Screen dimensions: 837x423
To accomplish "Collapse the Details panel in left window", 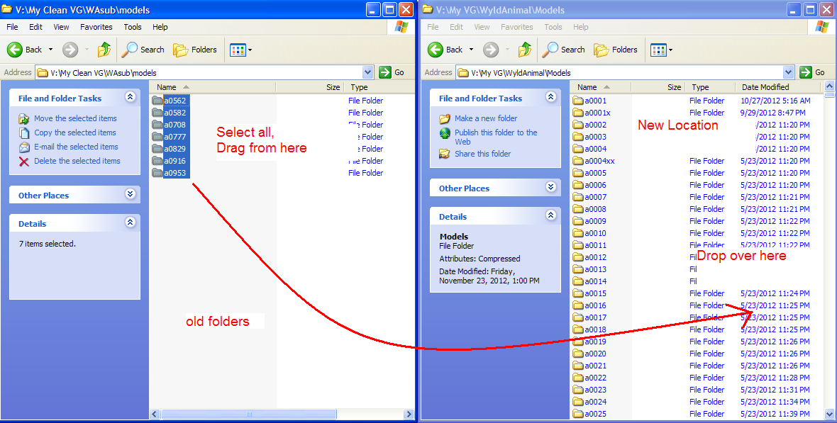I will [130, 222].
